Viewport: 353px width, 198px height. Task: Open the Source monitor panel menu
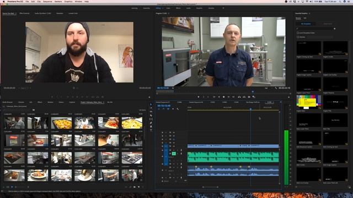coord(16,13)
